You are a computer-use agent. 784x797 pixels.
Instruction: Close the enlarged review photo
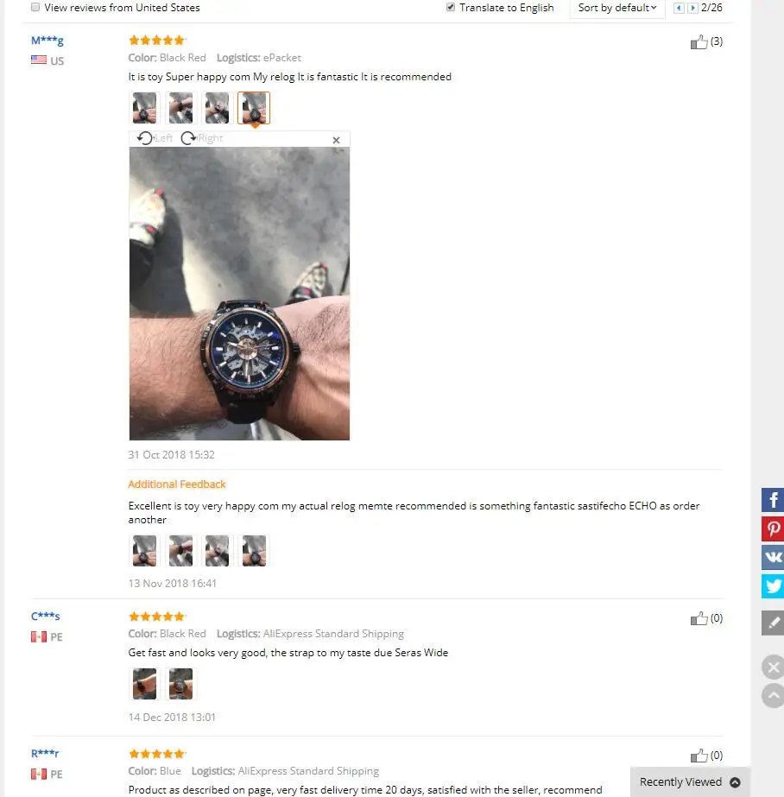point(336,140)
